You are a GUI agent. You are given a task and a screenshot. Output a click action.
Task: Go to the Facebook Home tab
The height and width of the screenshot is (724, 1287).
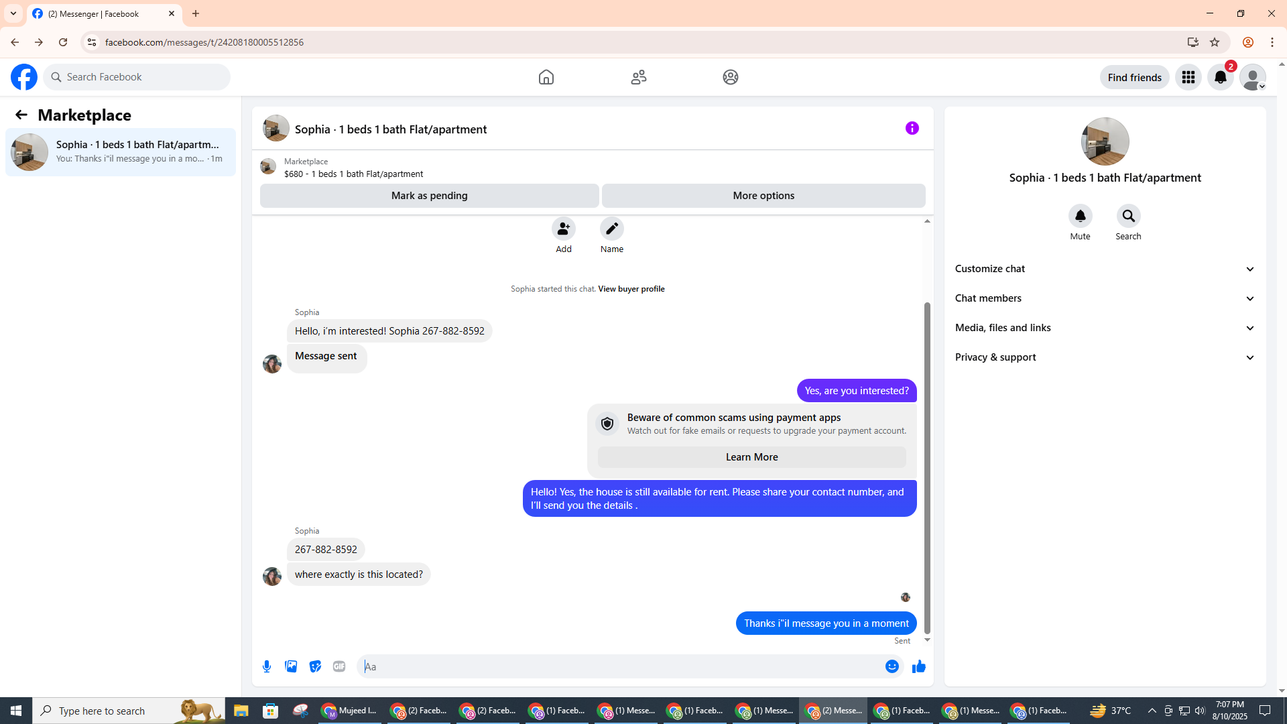tap(546, 77)
